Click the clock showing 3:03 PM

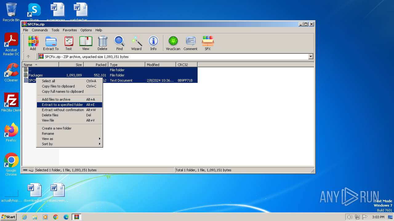pos(378,217)
